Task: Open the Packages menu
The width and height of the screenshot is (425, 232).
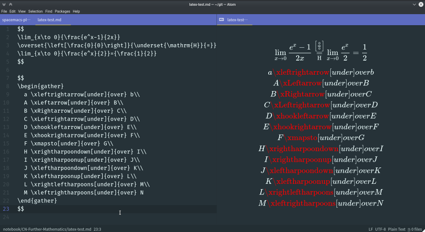Action: 62,11
